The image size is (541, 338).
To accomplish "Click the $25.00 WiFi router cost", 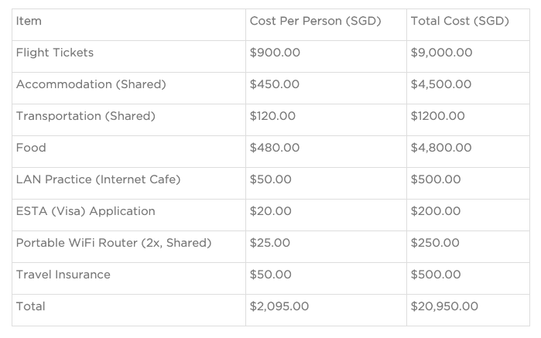I will 270,243.
